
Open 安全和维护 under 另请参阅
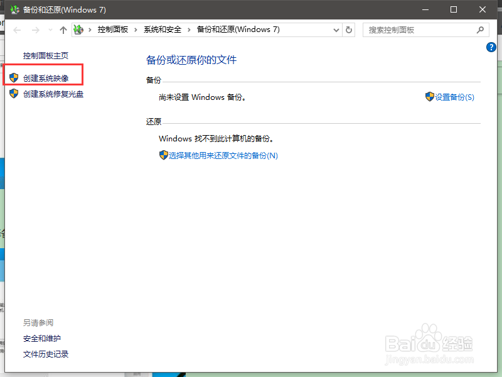click(x=42, y=339)
